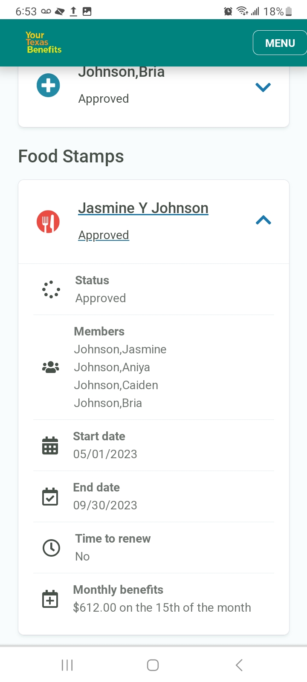The height and width of the screenshot is (682, 307).
Task: Tap the Status spinner dots icon
Action: click(x=51, y=289)
